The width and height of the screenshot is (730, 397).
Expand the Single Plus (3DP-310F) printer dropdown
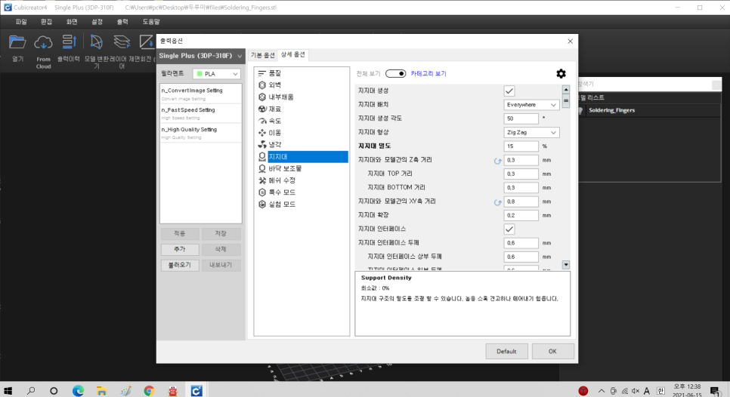click(x=201, y=56)
